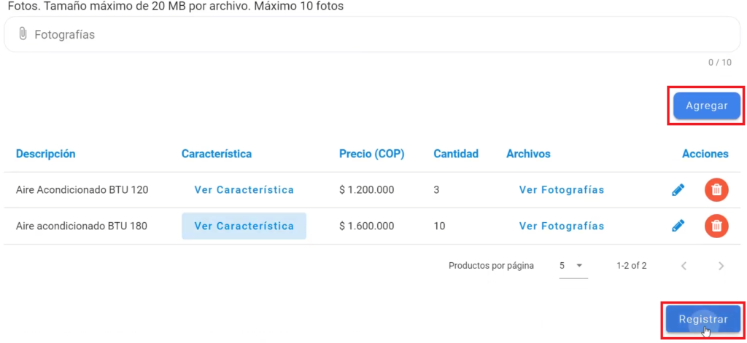This screenshot has height=343, width=747.
Task: Sort by the Precio (COP) column header
Action: tap(371, 154)
